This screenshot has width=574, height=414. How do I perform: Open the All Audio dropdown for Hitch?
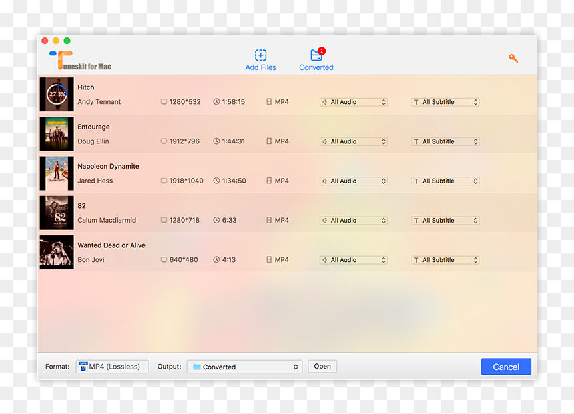pyautogui.click(x=354, y=102)
